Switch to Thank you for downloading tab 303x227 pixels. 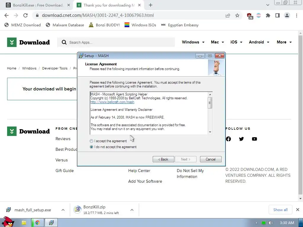108,5
